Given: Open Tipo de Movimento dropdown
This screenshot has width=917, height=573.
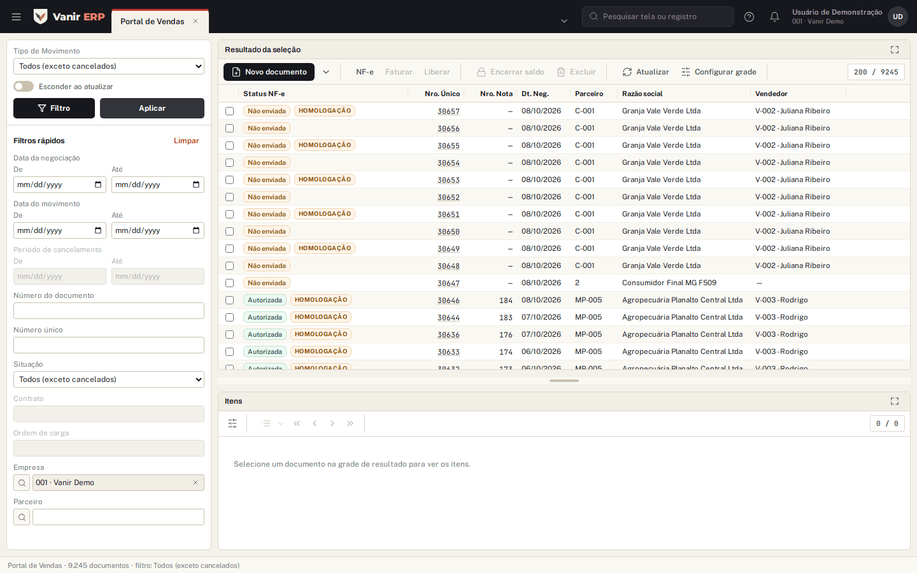Looking at the screenshot, I should tap(109, 66).
